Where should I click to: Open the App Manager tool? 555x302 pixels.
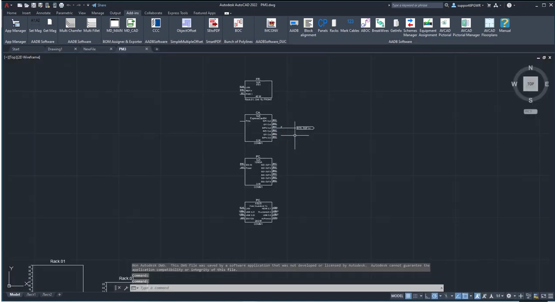pyautogui.click(x=15, y=24)
